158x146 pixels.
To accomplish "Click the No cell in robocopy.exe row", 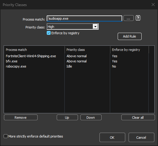I will click(x=114, y=66).
